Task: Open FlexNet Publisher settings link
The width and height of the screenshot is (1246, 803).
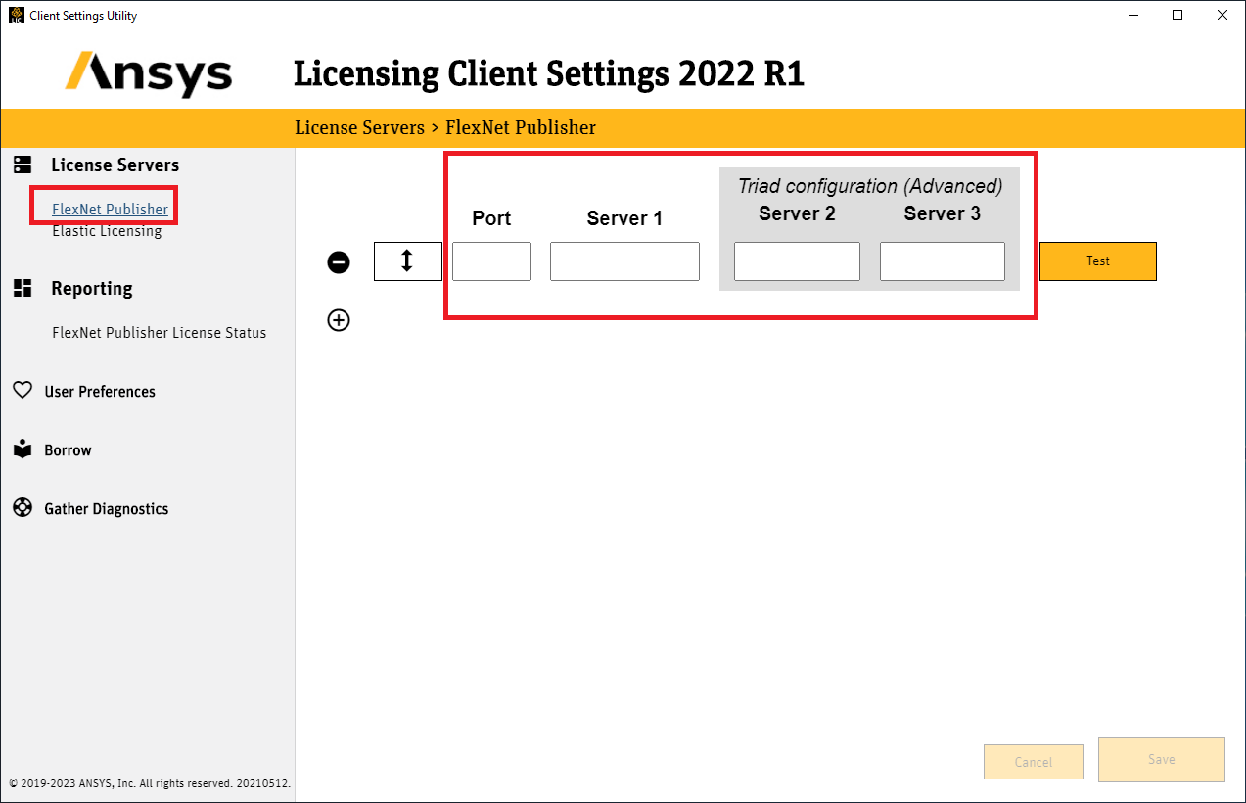Action: [x=110, y=209]
